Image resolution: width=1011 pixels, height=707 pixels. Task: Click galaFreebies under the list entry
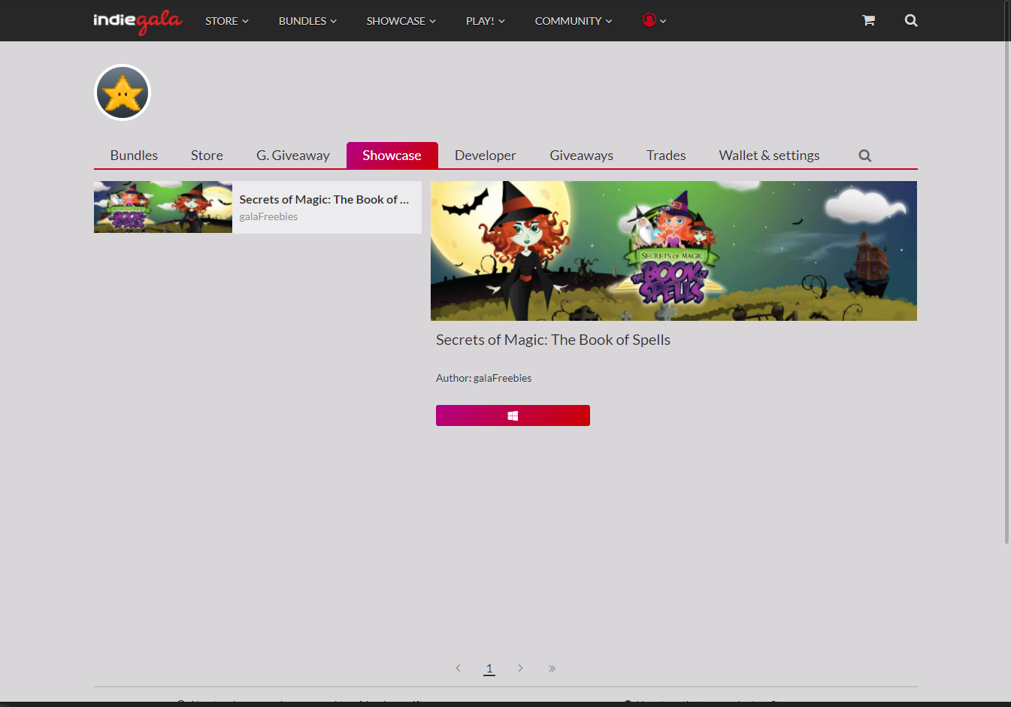[268, 216]
